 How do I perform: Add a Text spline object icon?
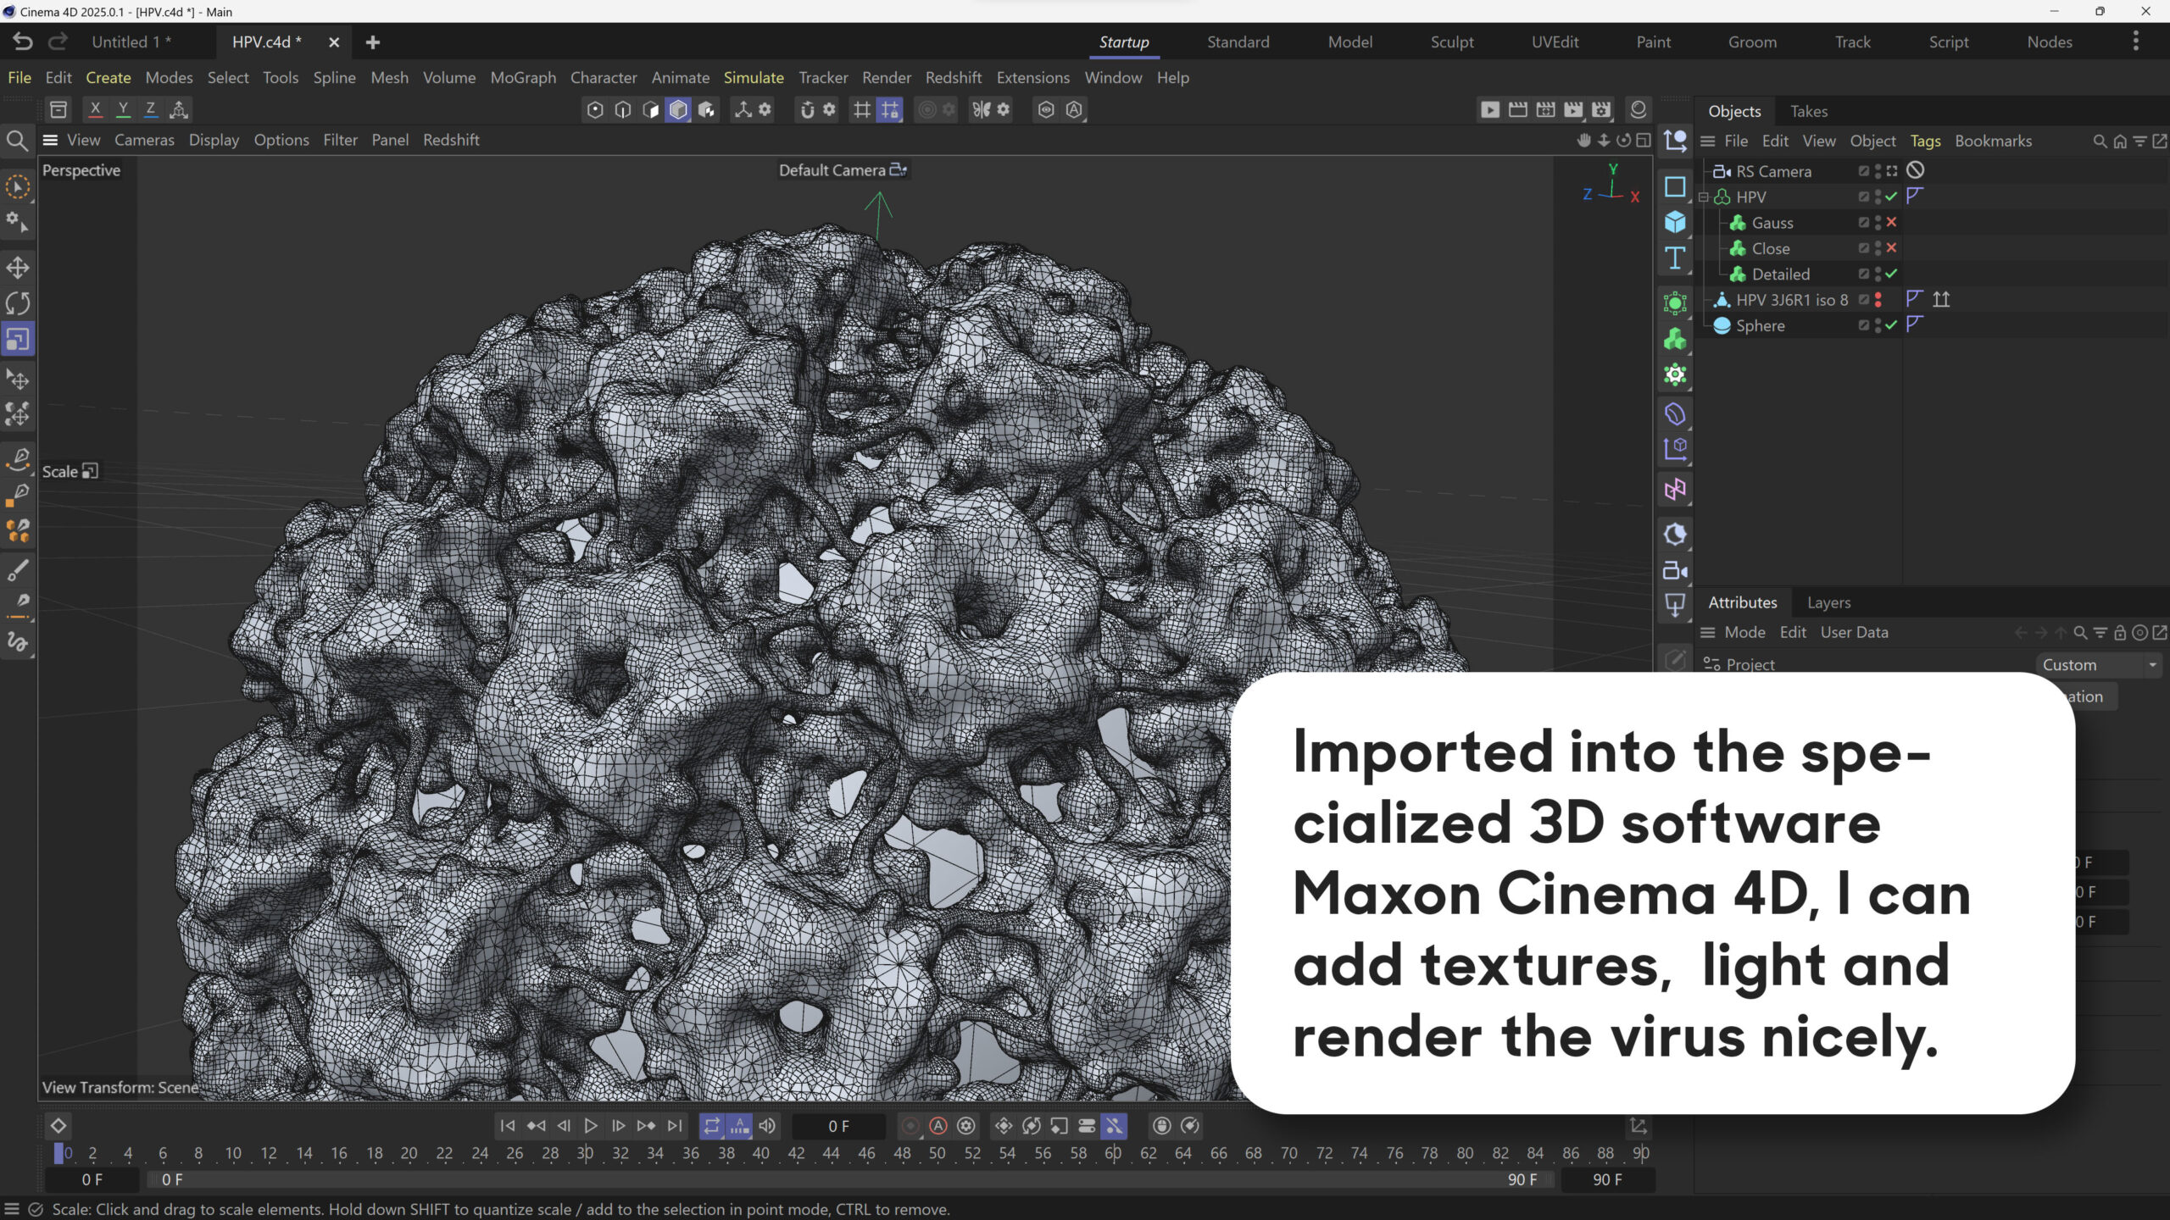click(1674, 258)
